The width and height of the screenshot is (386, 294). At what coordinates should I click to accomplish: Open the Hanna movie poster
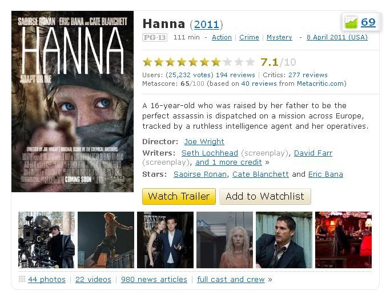click(x=73, y=101)
